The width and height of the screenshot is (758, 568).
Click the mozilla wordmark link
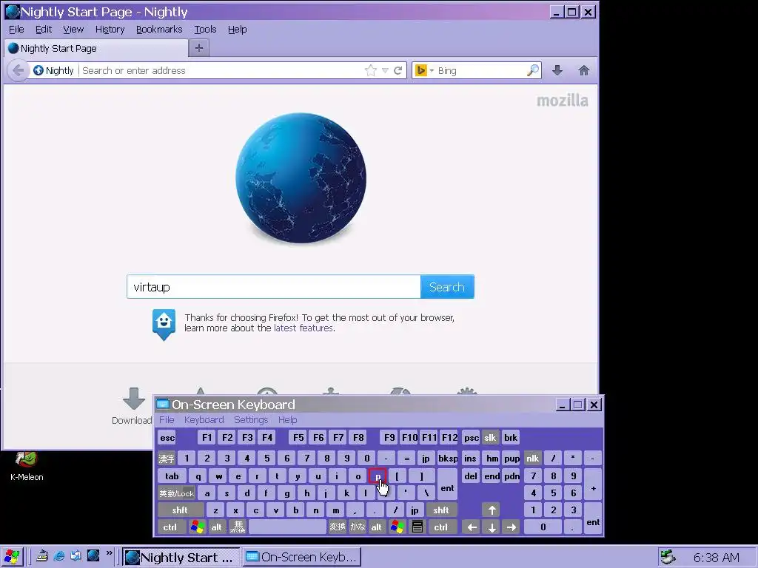pos(563,101)
